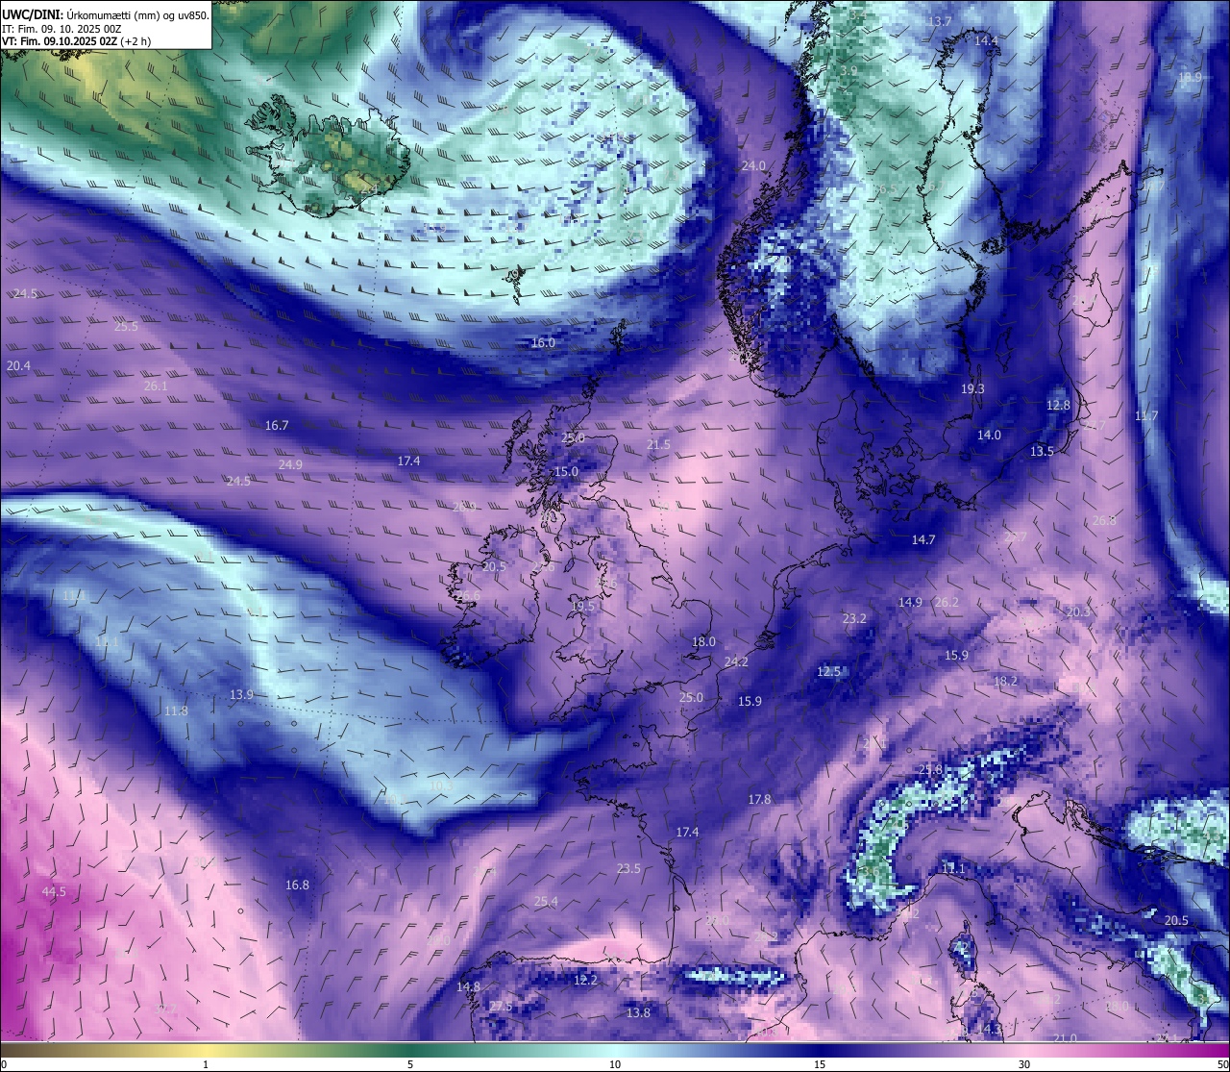Click the 24.9 value label
This screenshot has width=1230, height=1072.
290,464
